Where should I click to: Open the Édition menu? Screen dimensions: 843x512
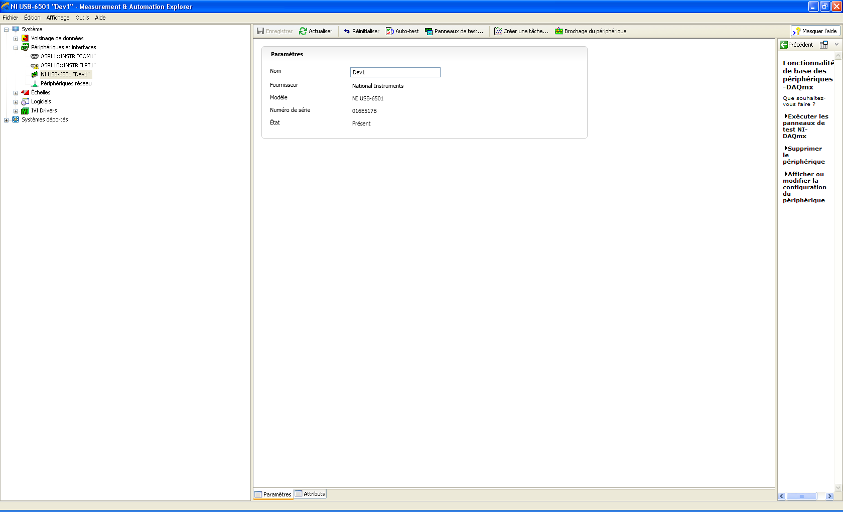coord(32,18)
